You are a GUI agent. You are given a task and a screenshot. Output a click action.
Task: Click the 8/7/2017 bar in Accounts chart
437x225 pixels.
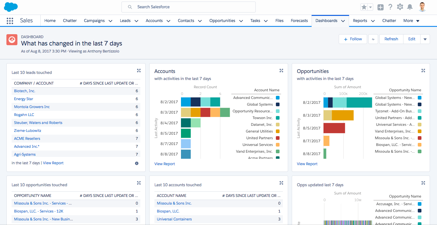tap(186, 144)
